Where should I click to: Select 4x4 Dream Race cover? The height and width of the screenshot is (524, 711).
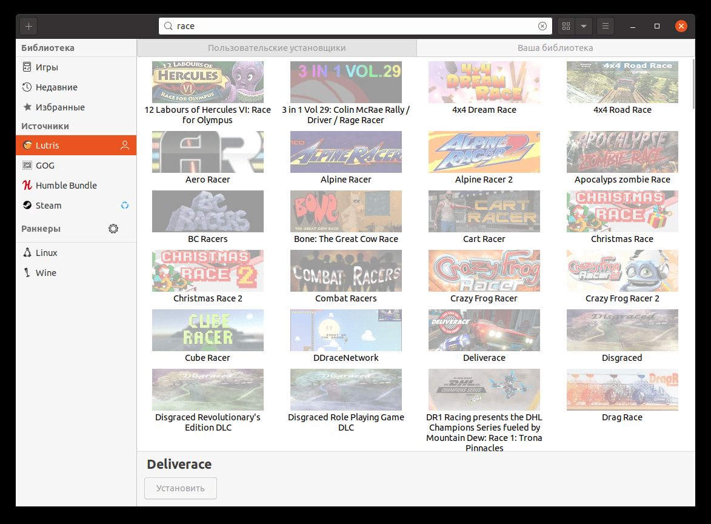click(484, 82)
